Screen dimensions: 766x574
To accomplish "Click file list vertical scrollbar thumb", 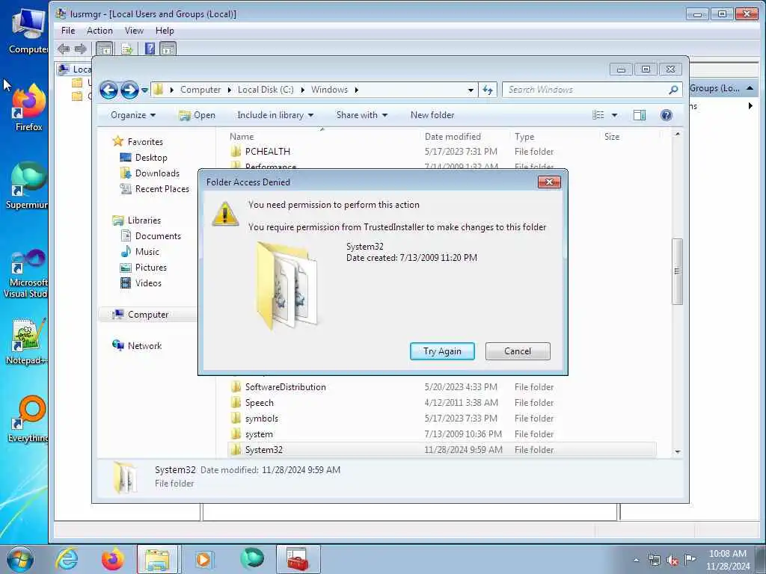I will 677,271.
